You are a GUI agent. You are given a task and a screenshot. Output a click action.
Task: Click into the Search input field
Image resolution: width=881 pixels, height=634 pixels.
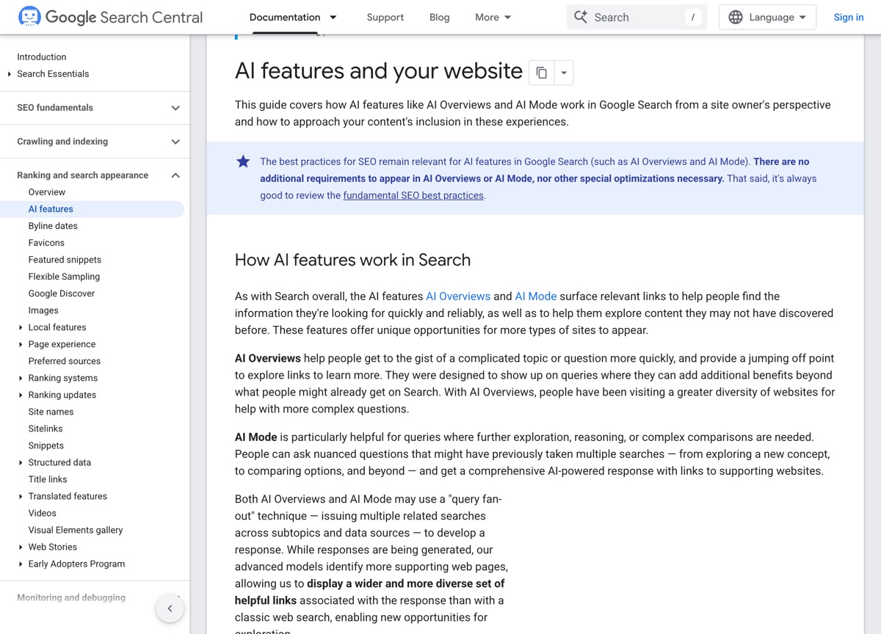tap(637, 17)
